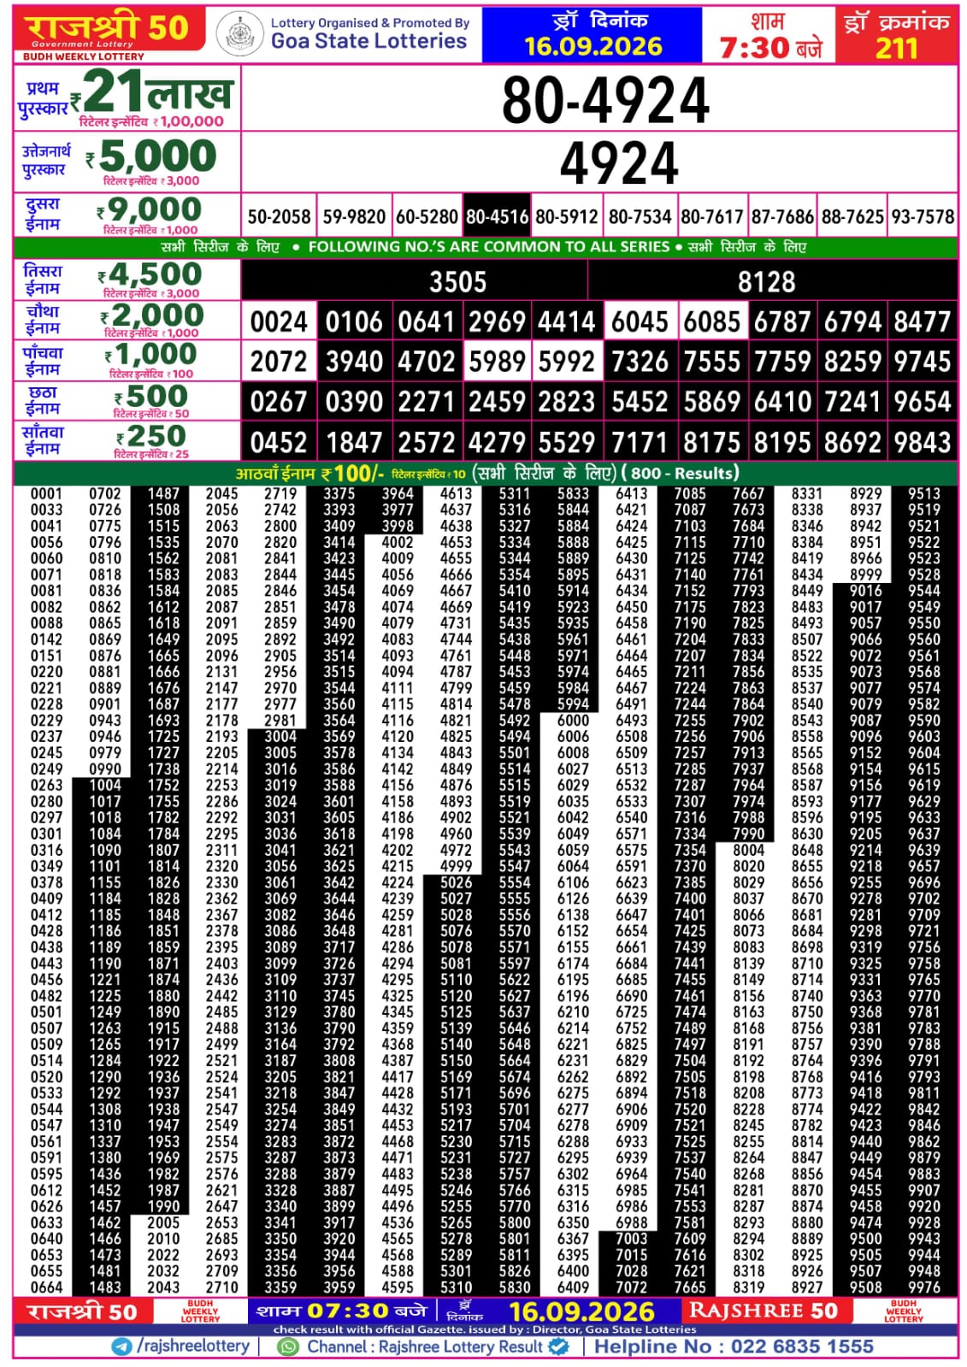This screenshot has width=967, height=1367.
Task: Select highlighted second prize number 80-4516
Action: pos(497,216)
